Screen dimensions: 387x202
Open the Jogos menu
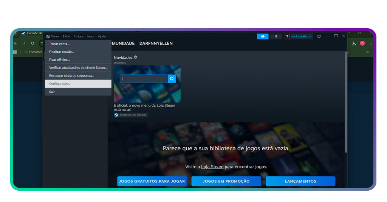click(91, 37)
